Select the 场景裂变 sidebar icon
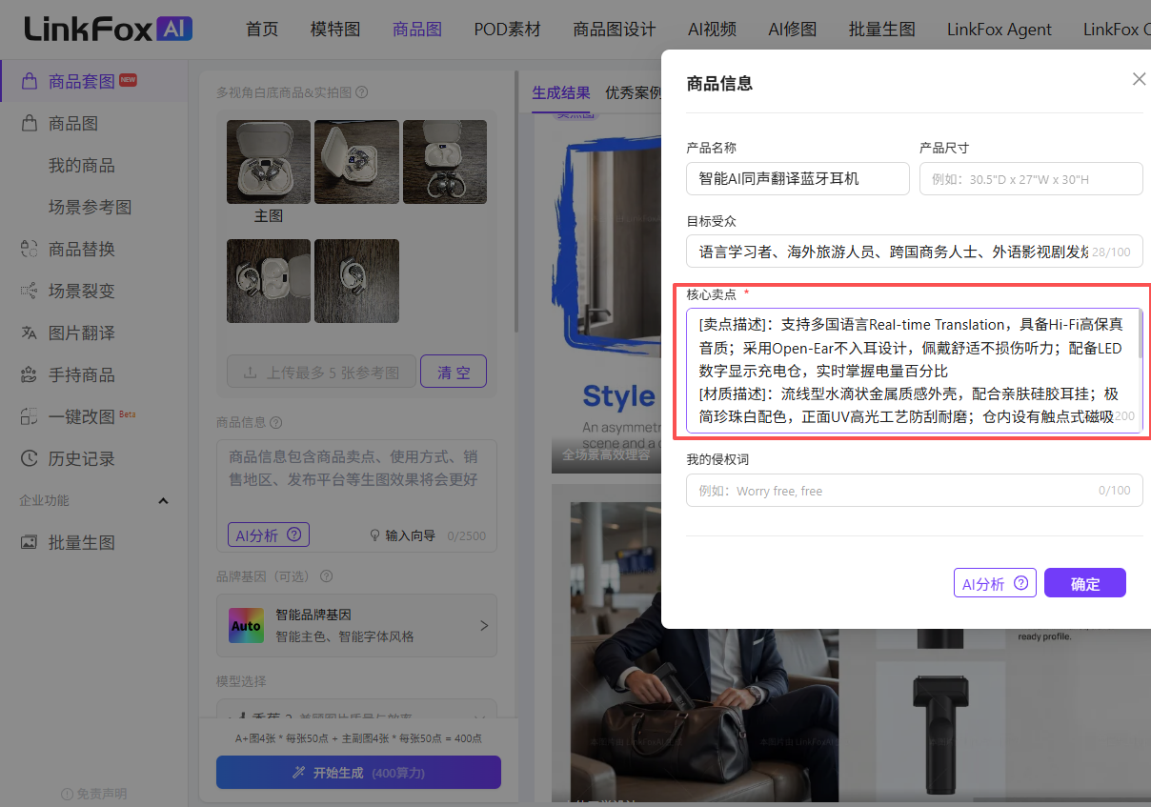Image resolution: width=1151 pixels, height=807 pixels. pos(30,291)
